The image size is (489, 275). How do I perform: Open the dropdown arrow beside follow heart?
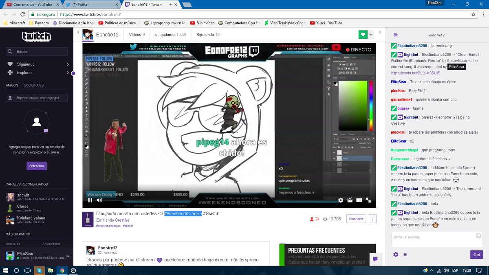pyautogui.click(x=371, y=35)
